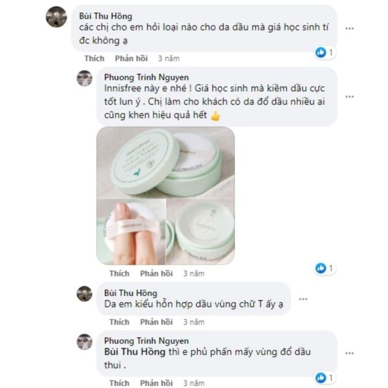Image resolution: width=388 pixels, height=388 pixels.
Task: Open three-dot options for first comment
Action: 350,28
